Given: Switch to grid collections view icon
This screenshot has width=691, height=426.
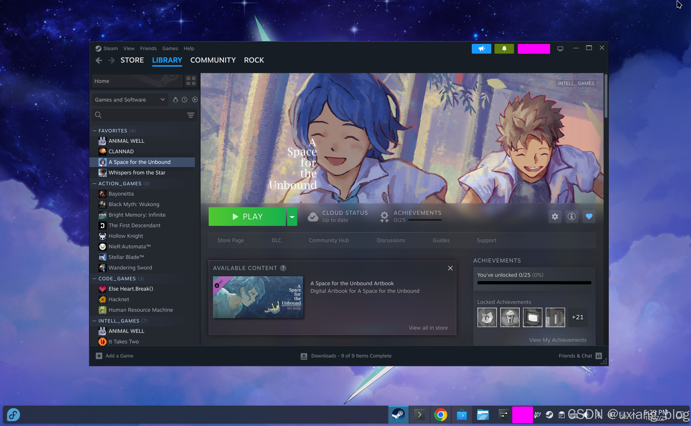Looking at the screenshot, I should [191, 81].
